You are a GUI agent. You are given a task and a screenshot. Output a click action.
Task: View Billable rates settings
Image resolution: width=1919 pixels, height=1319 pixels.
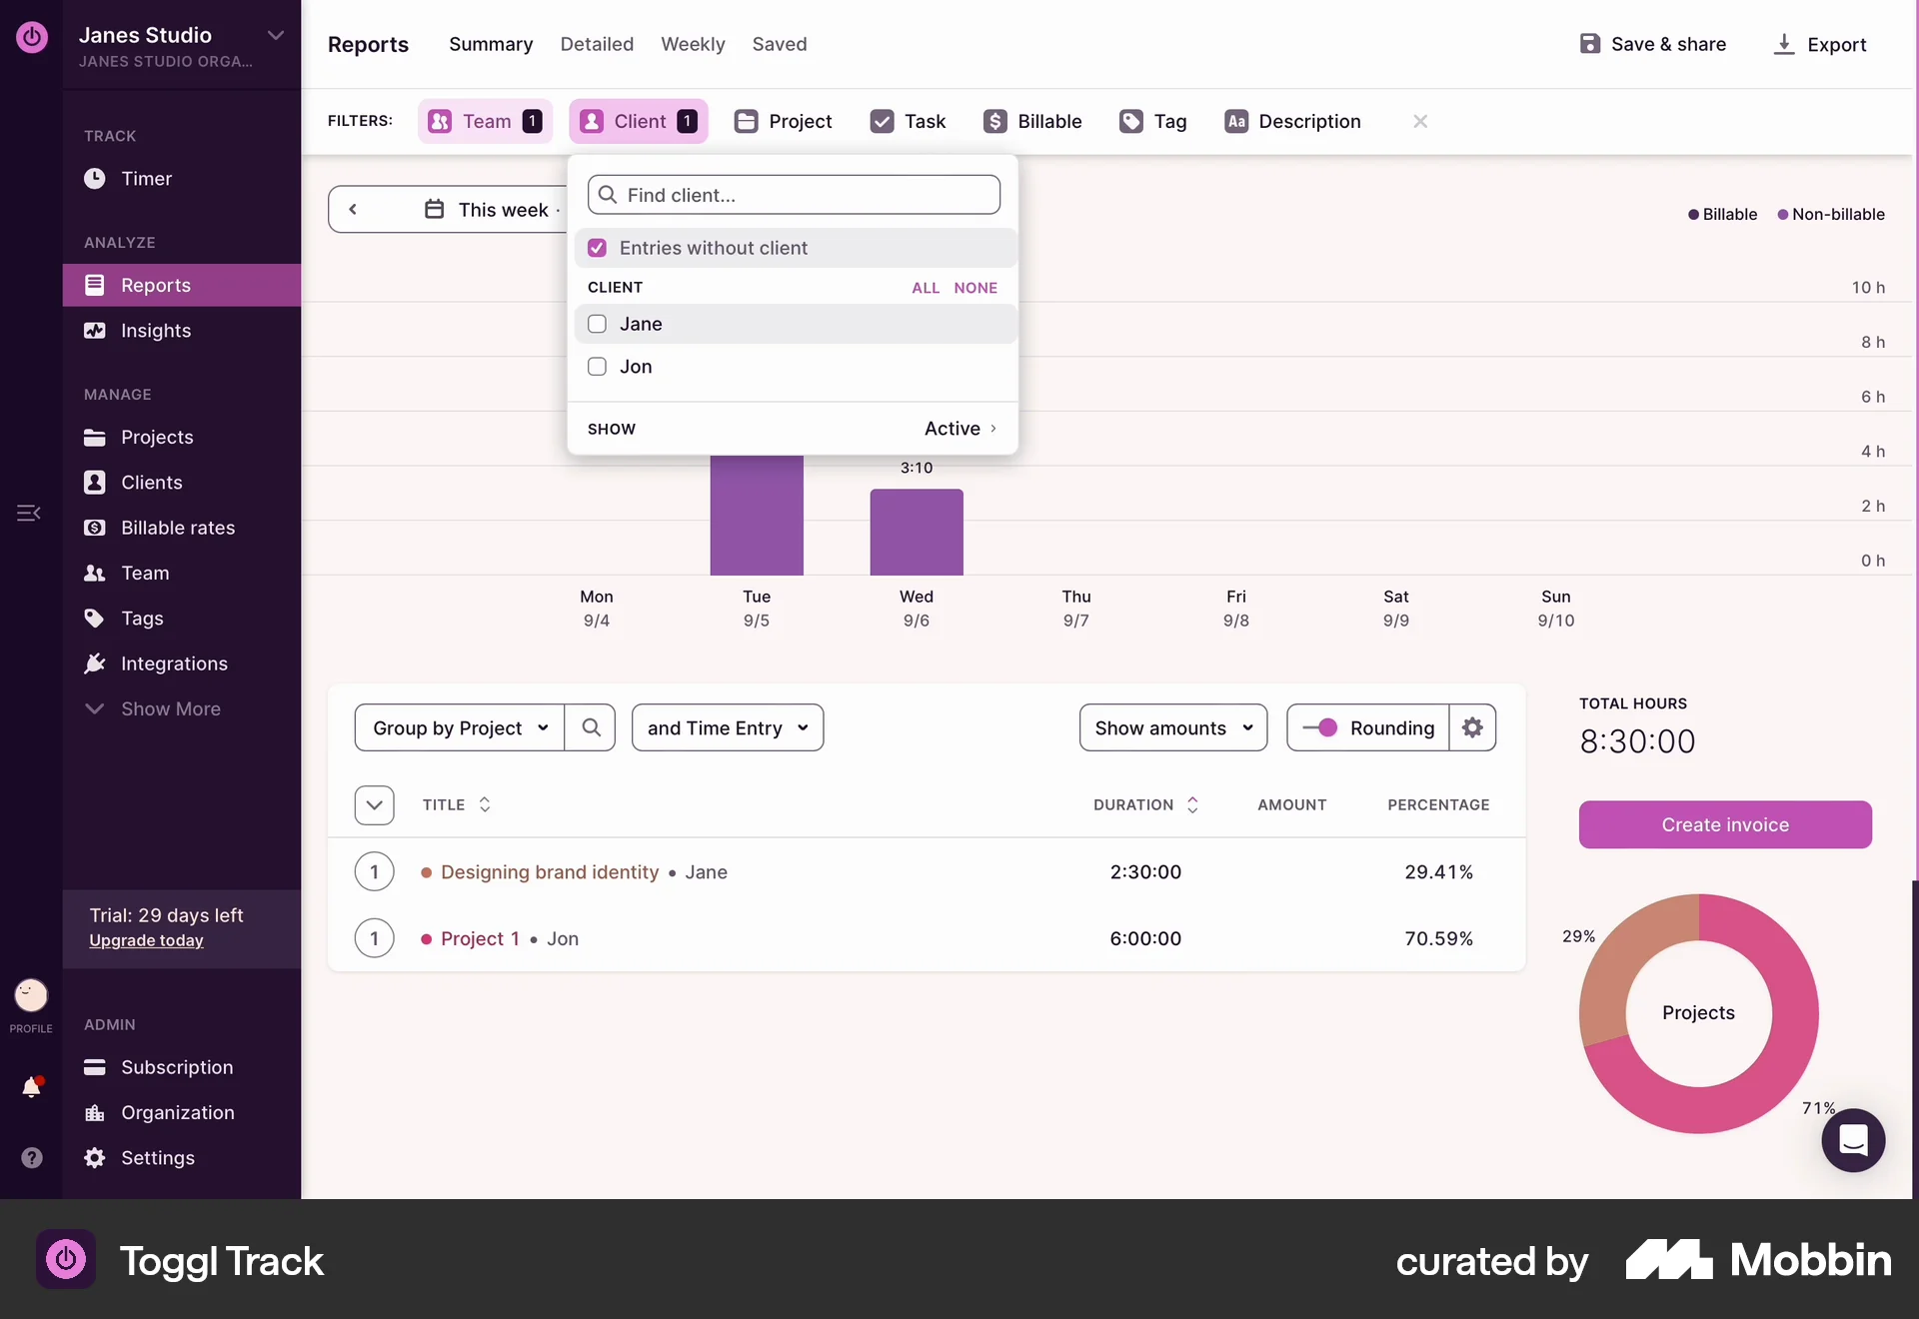coord(177,528)
